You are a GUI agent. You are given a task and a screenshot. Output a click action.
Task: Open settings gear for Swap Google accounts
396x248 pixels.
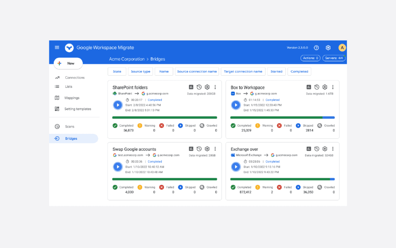(x=207, y=149)
